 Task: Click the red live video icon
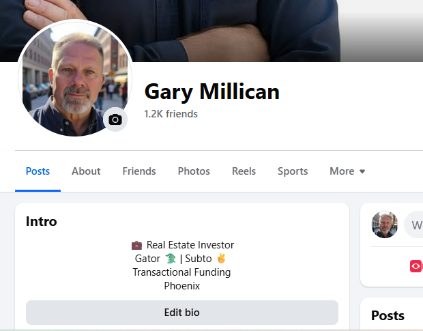pos(416,266)
